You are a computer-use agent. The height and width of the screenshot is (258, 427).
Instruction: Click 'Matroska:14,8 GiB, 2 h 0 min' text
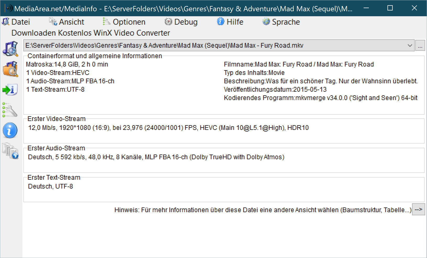[x=67, y=64]
